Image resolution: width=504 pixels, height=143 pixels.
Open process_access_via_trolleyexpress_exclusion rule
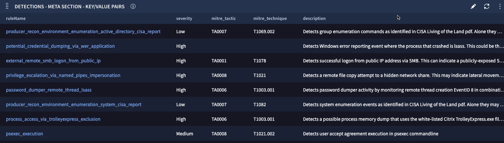[x=53, y=119]
